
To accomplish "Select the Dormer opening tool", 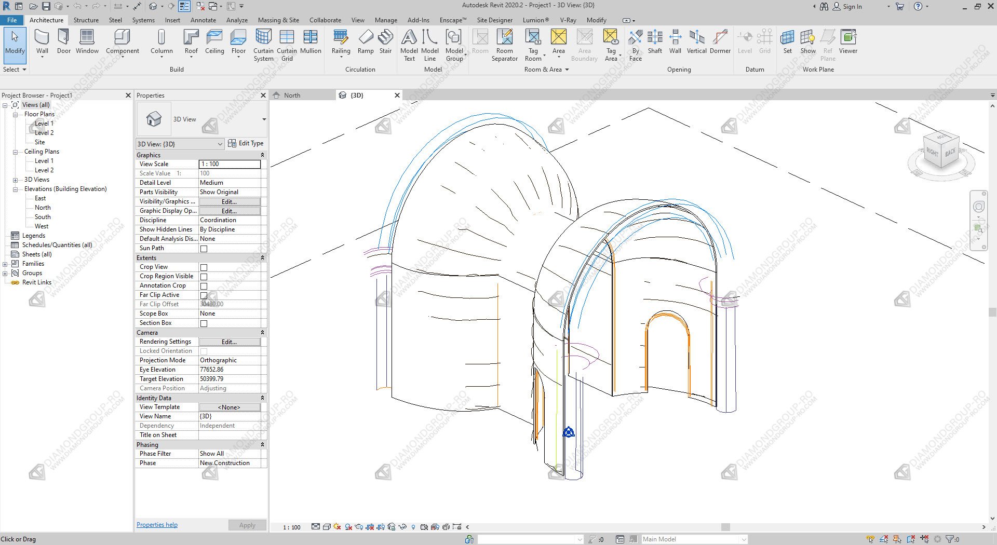I will pyautogui.click(x=720, y=42).
